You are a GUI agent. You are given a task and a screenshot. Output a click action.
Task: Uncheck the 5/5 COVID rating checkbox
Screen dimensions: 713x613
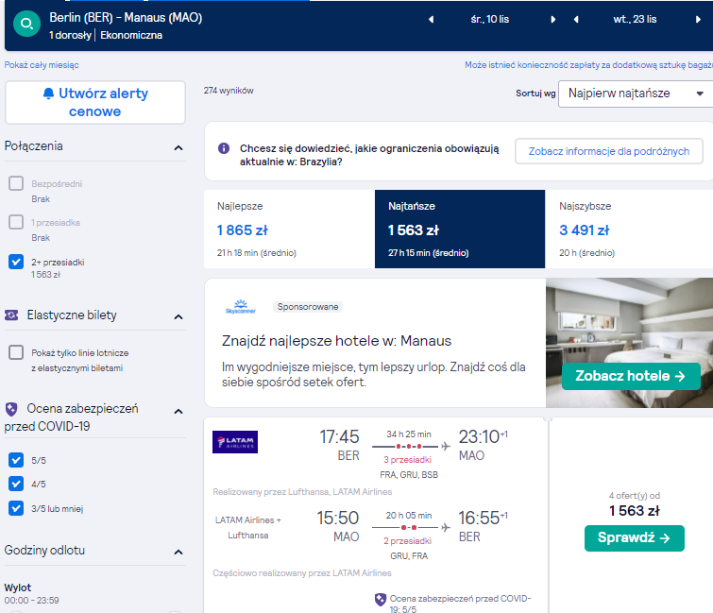coord(16,460)
